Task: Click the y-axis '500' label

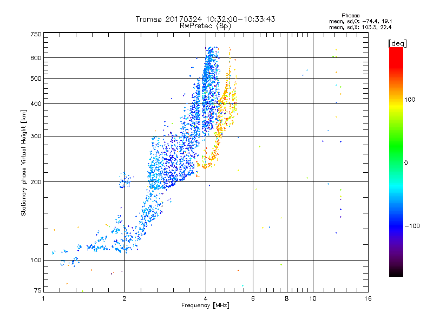Action: click(x=36, y=79)
